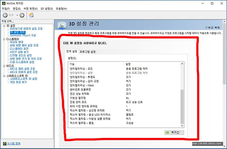227x149 pixels.
Task: Select 텍스처 필터링 – 품질 row
Action: click(x=124, y=123)
